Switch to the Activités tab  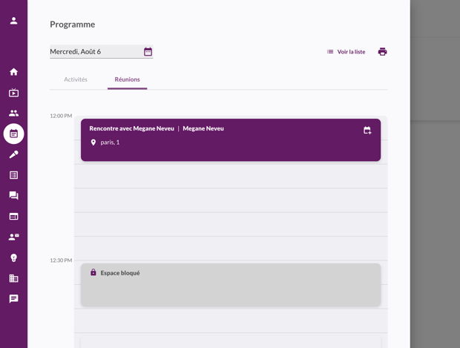pyautogui.click(x=76, y=79)
